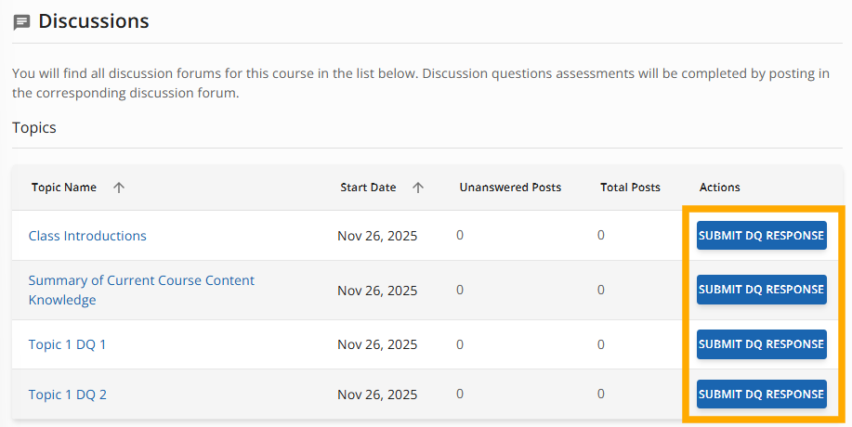This screenshot has width=852, height=427.
Task: Submit DQ response for Topic 1 DQ 1
Action: 761,344
